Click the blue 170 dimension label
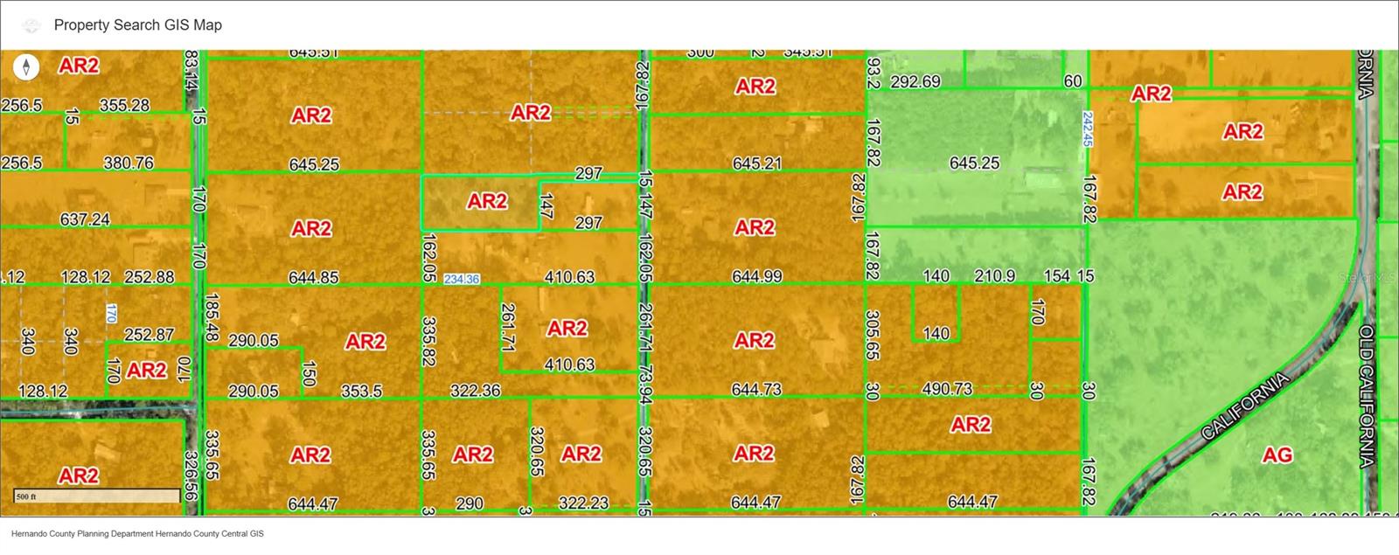The image size is (1399, 555). [x=111, y=314]
